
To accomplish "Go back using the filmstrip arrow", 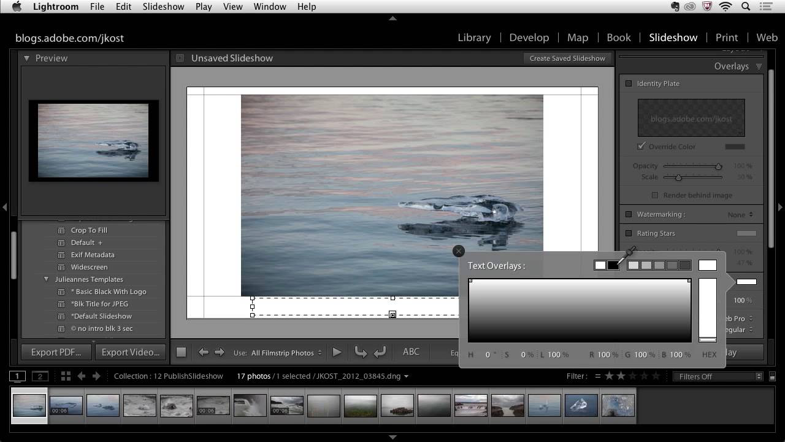I will tap(81, 376).
